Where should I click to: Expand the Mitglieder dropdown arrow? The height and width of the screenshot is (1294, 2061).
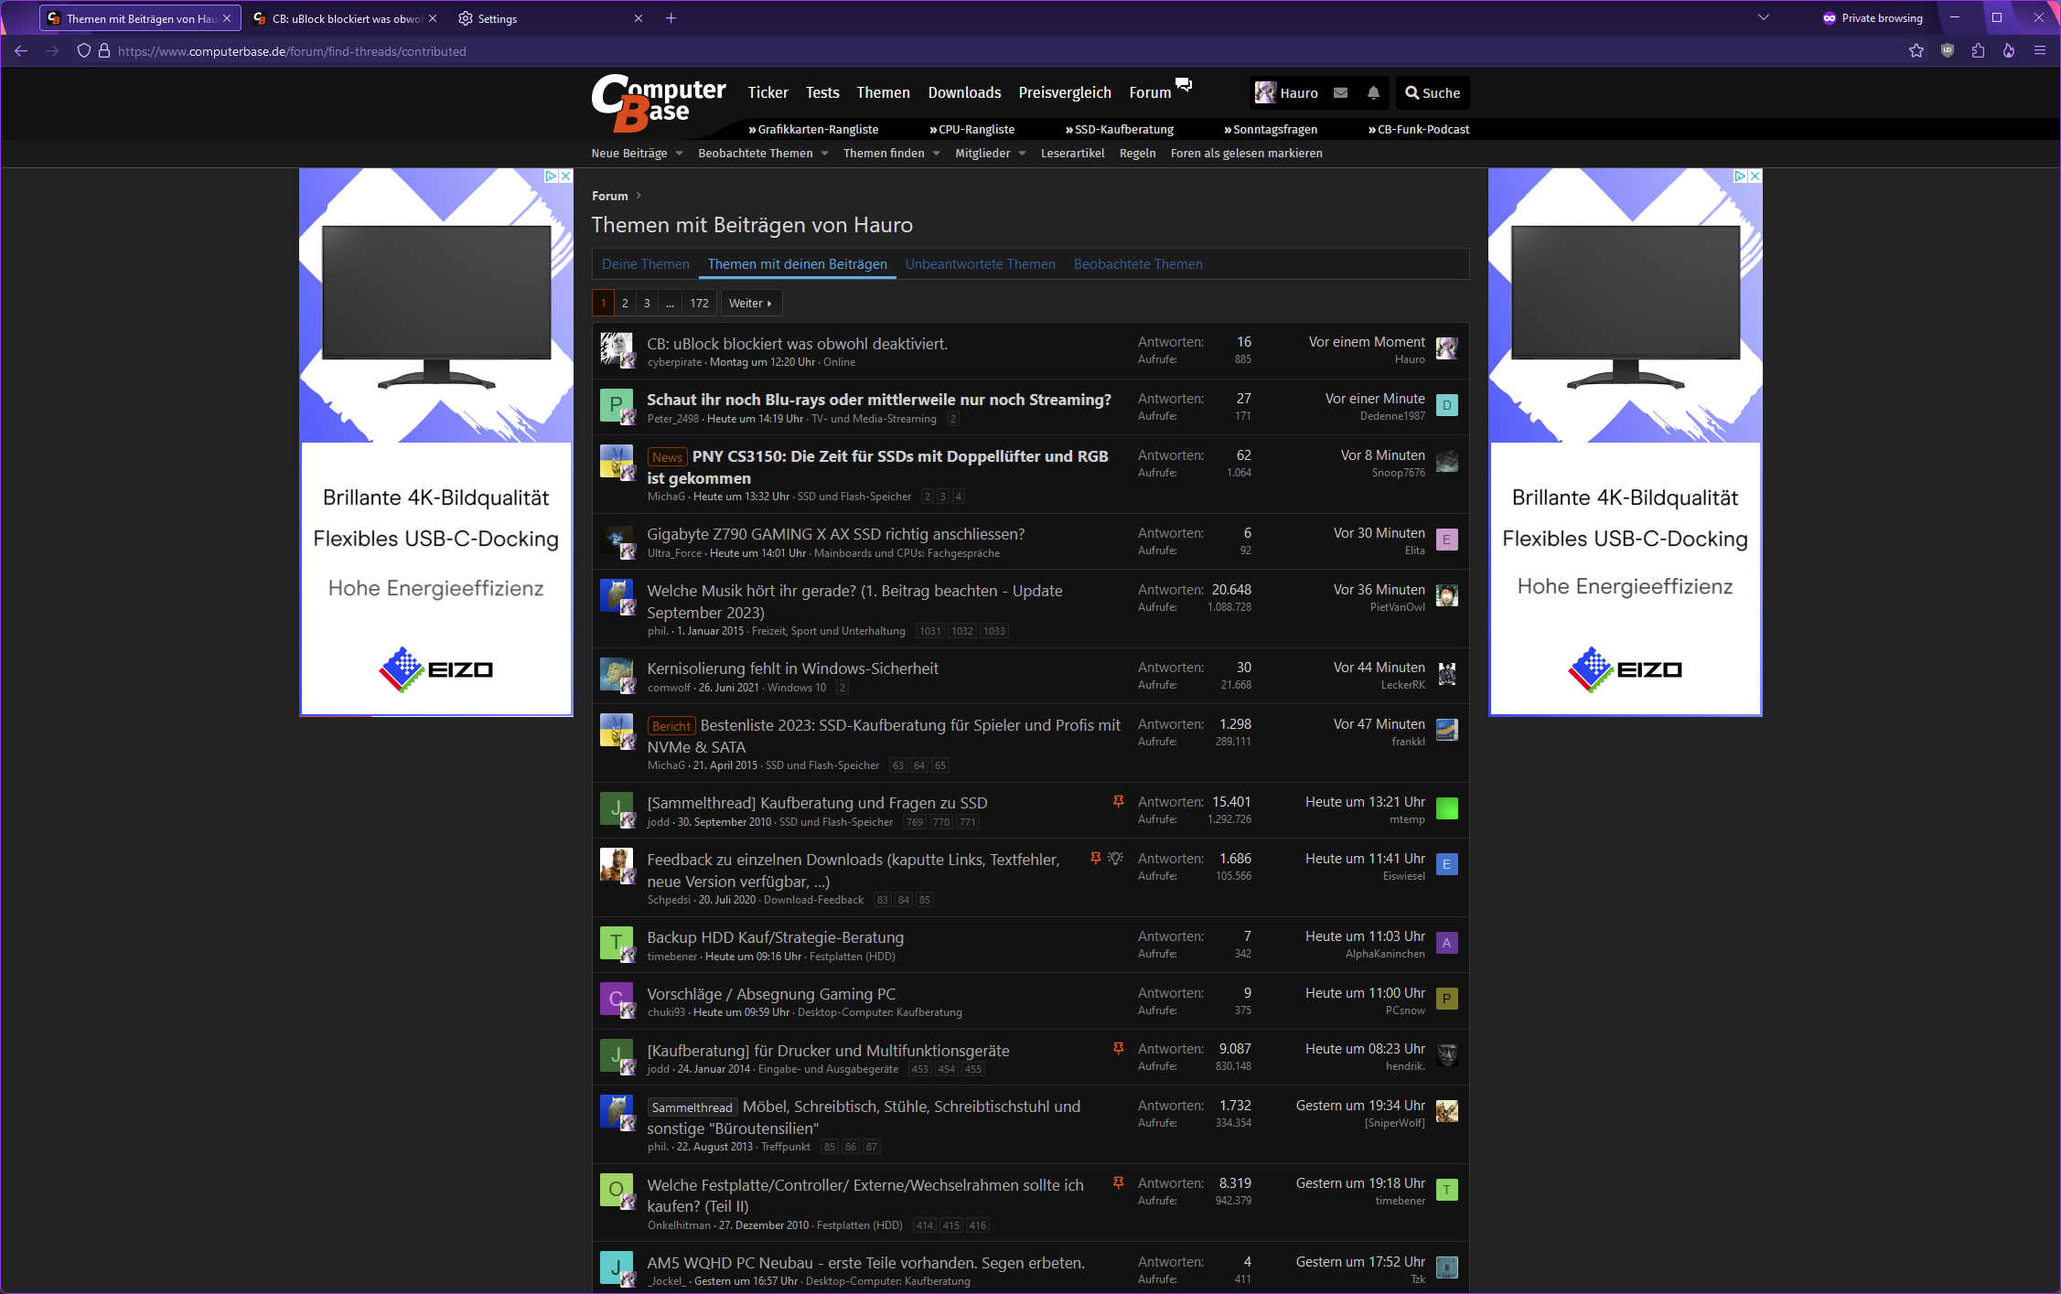click(x=1022, y=154)
